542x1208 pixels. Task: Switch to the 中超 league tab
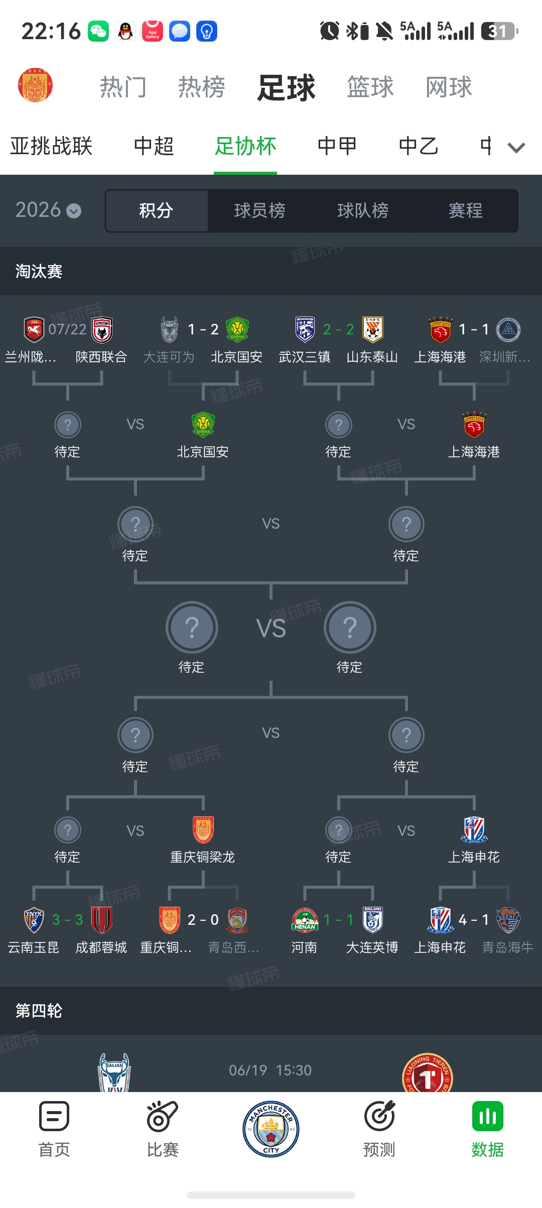[154, 146]
